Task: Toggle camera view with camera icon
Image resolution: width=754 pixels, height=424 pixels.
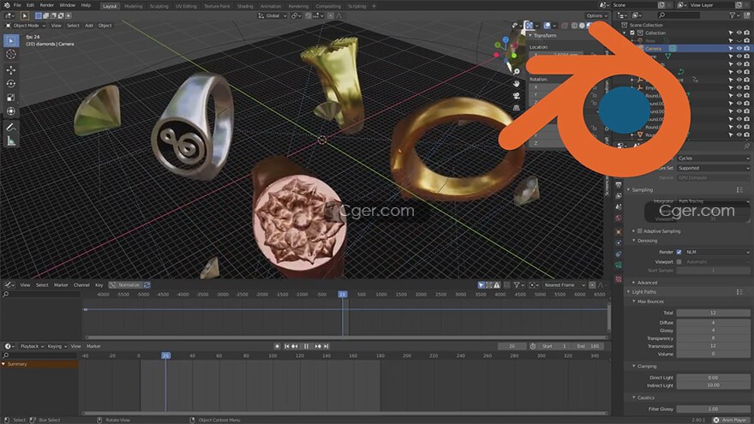Action: (x=517, y=96)
